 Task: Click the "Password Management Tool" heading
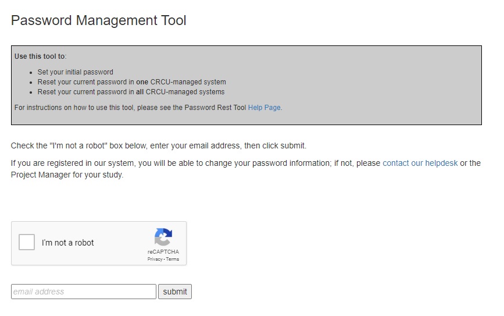click(99, 20)
